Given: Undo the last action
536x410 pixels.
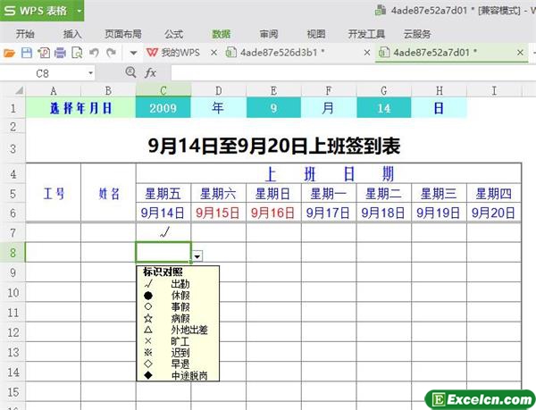Looking at the screenshot, I should [x=92, y=53].
